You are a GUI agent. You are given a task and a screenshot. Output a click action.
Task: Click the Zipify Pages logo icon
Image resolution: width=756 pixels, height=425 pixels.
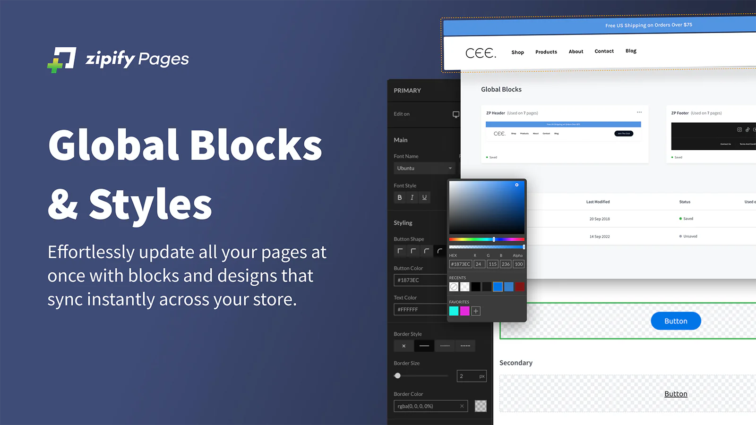[x=62, y=59]
